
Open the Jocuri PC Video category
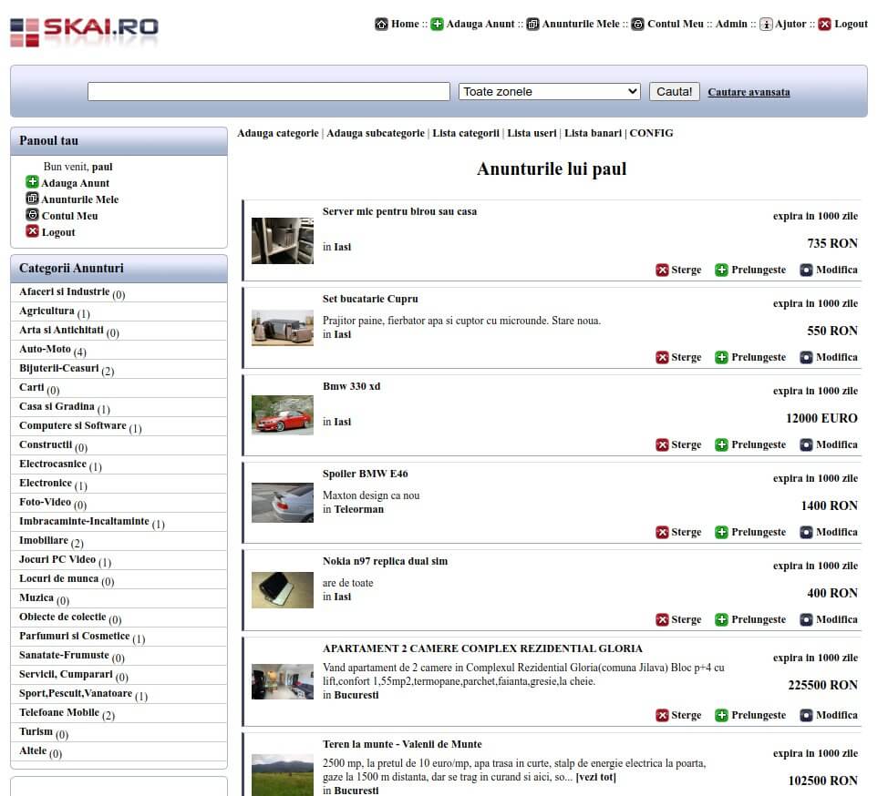(x=57, y=559)
